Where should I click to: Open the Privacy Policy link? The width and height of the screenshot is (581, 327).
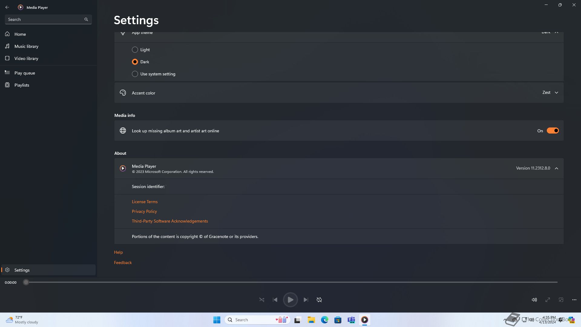click(x=144, y=211)
